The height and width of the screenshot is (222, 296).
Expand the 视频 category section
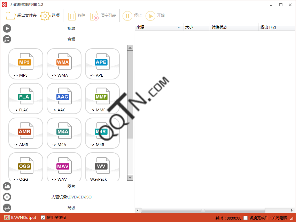(71, 28)
